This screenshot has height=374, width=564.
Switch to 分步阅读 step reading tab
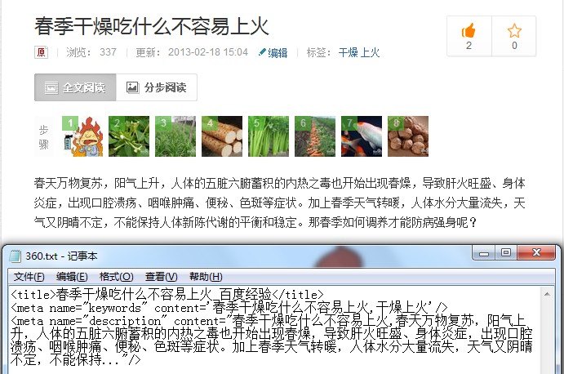pos(157,87)
